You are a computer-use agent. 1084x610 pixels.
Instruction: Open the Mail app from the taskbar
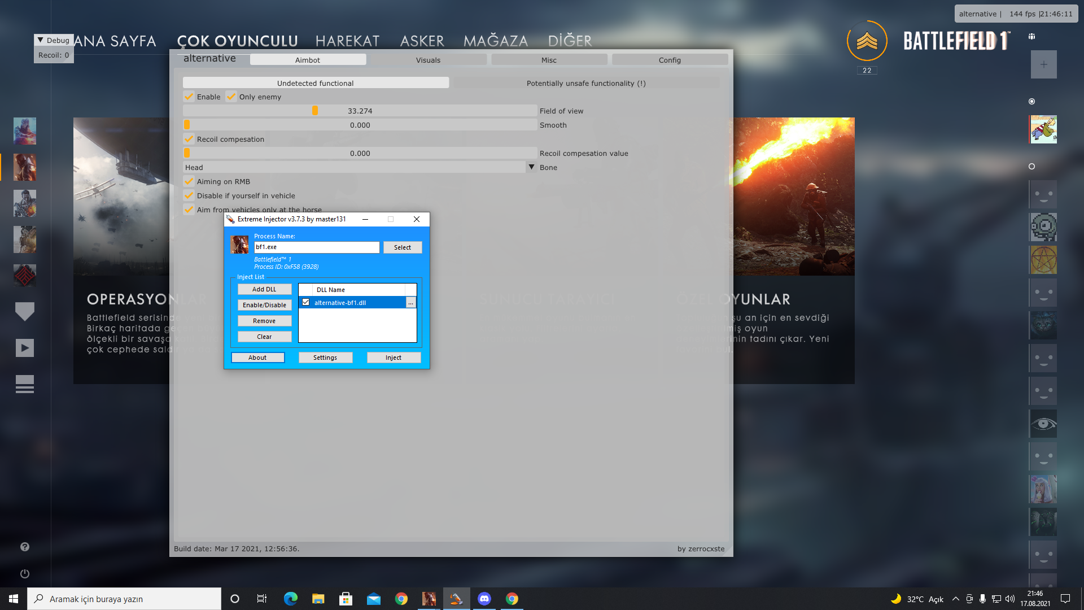tap(374, 599)
